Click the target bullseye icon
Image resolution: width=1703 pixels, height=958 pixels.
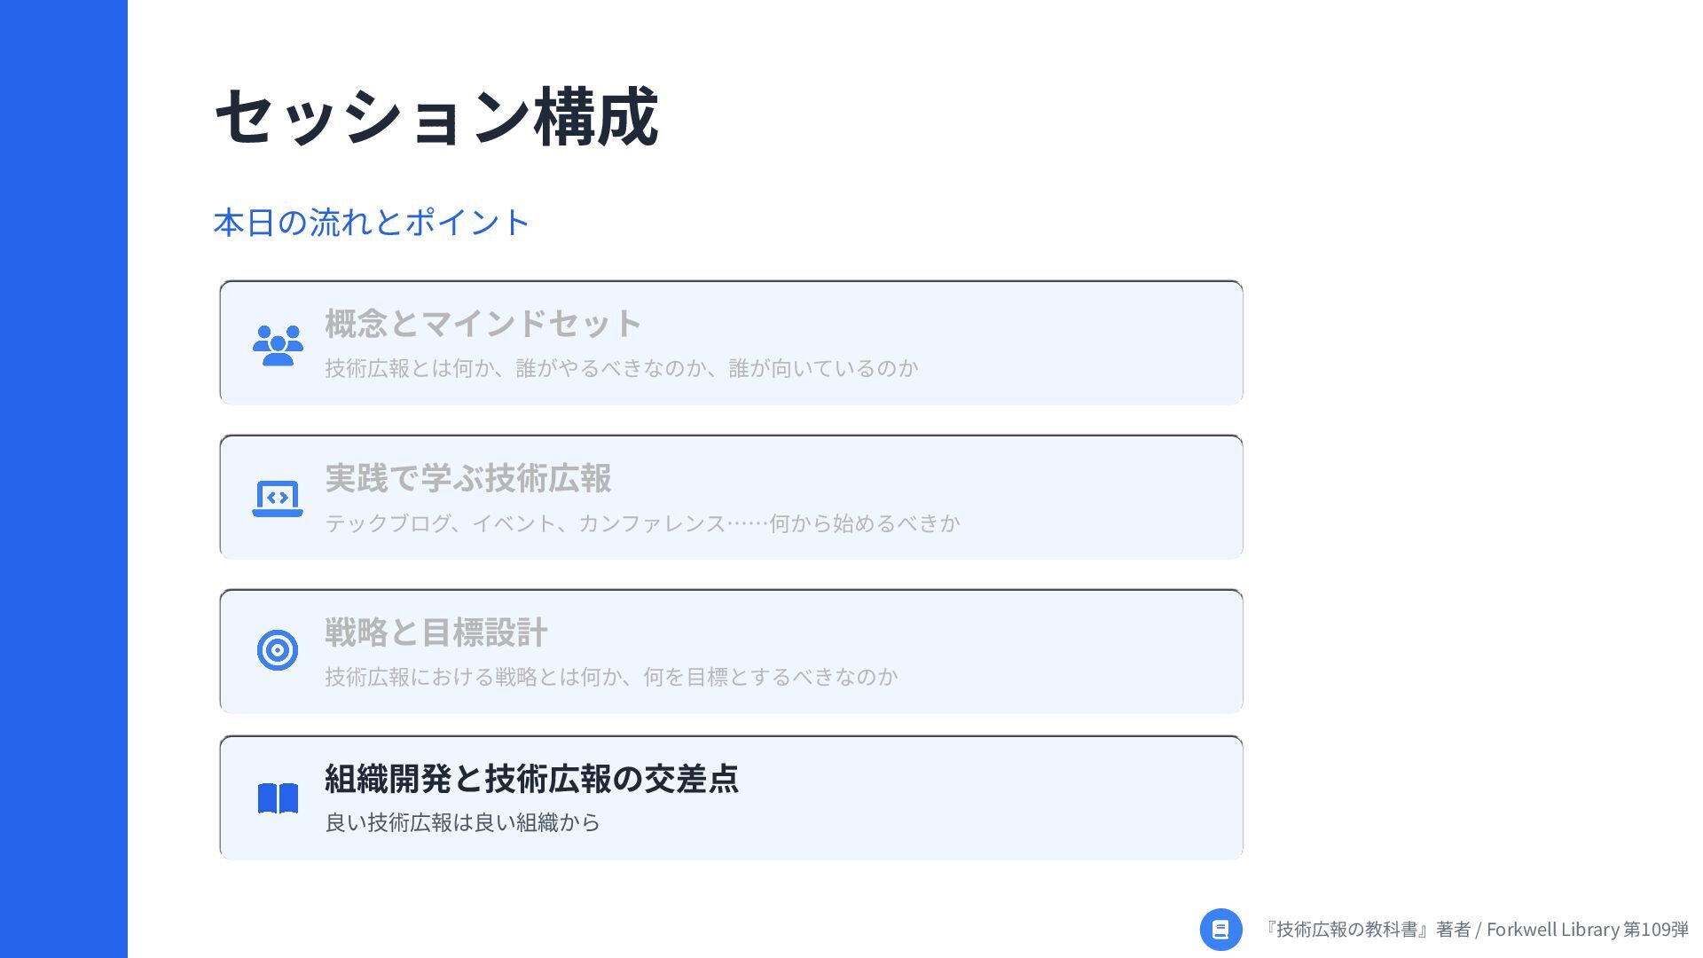click(278, 650)
